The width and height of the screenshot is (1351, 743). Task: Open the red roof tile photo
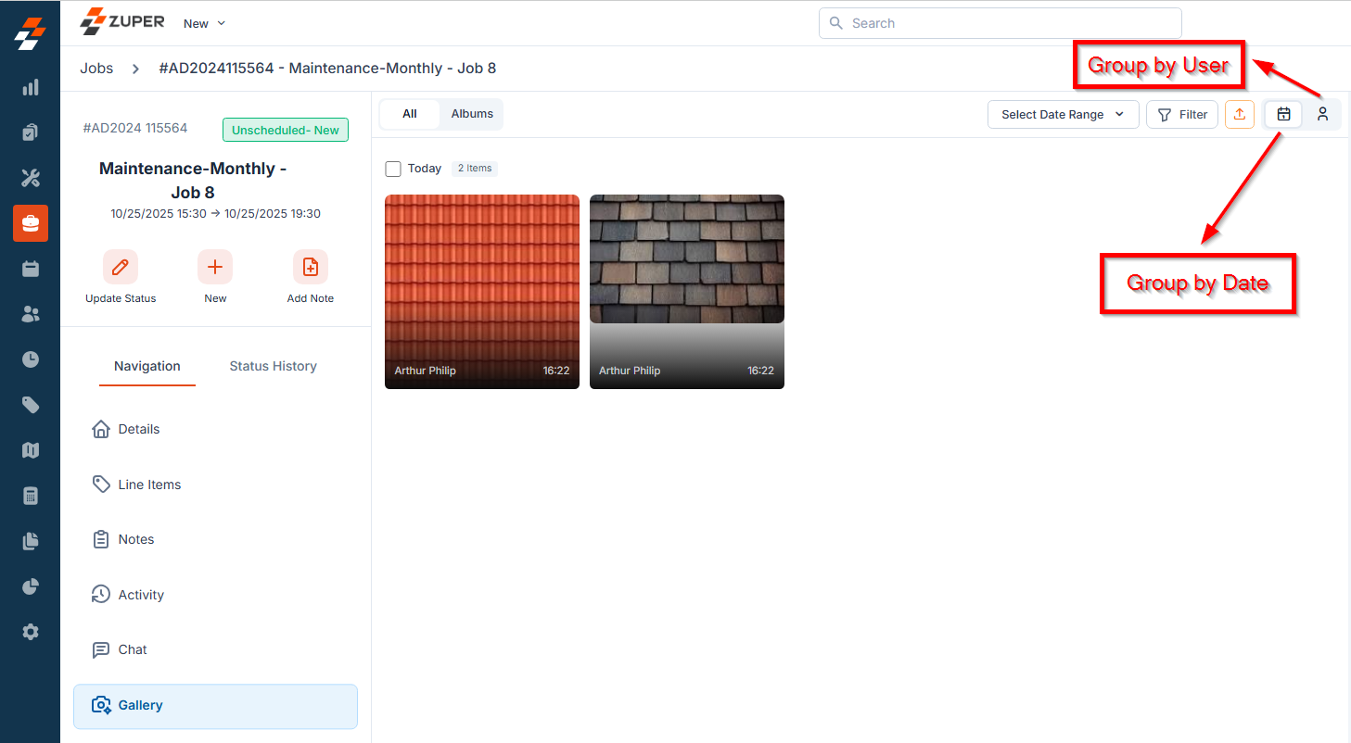coord(482,292)
